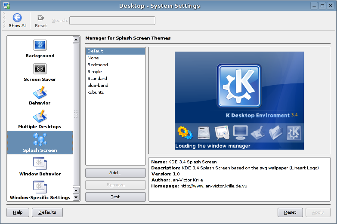The image size is (337, 224).
Task: Select the None splash theme
Action: (x=115, y=58)
